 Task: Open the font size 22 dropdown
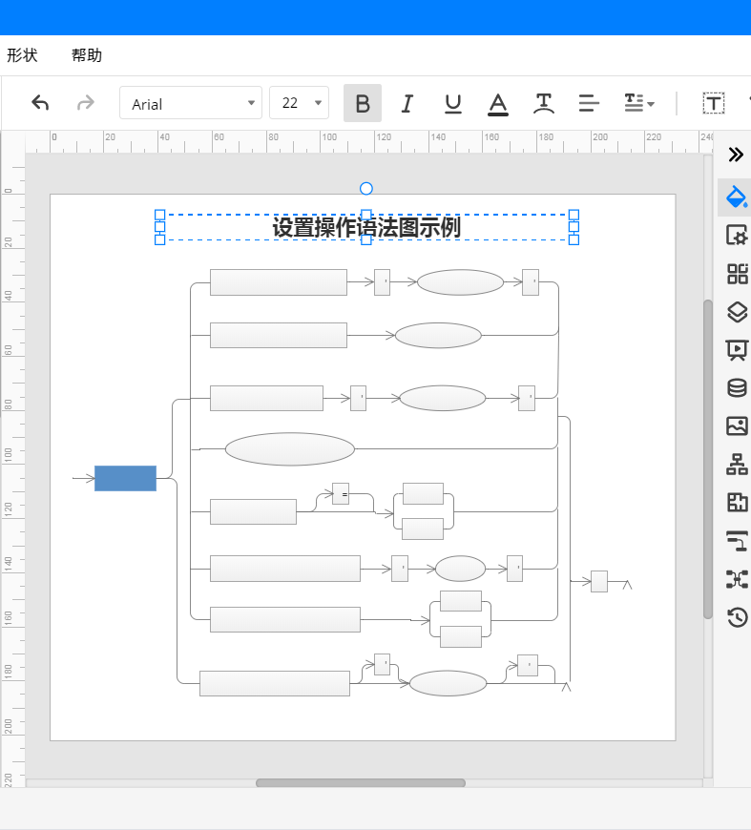coord(299,103)
